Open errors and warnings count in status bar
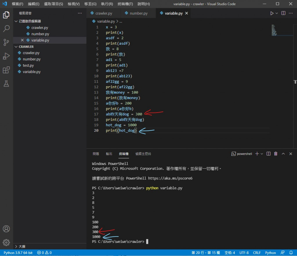The width and height of the screenshot is (297, 256). (44, 253)
